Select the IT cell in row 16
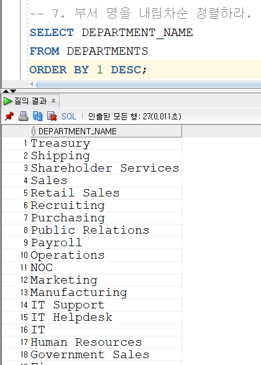Image resolution: width=261 pixels, height=365 pixels. 106,330
